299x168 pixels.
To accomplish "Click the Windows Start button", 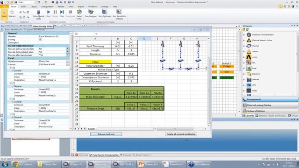I will (x=5, y=164).
